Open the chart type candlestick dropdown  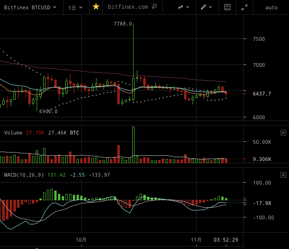click(x=184, y=7)
